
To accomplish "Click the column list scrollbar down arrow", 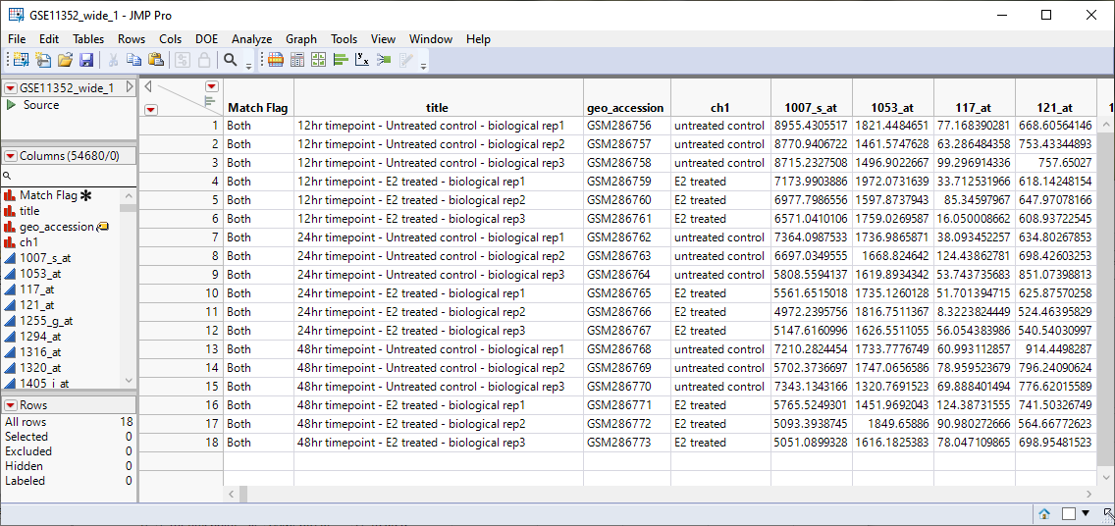I will [128, 381].
